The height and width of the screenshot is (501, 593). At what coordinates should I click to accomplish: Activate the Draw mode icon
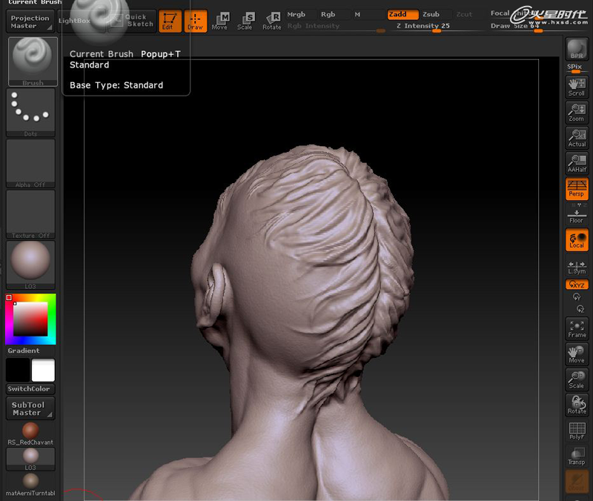[x=196, y=21]
